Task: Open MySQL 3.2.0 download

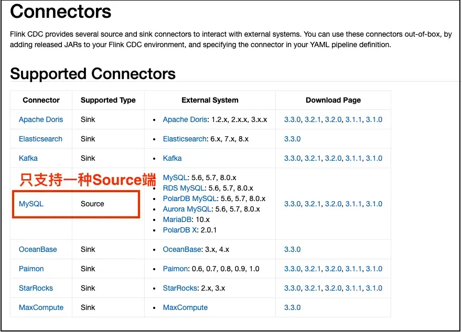Action: click(333, 204)
